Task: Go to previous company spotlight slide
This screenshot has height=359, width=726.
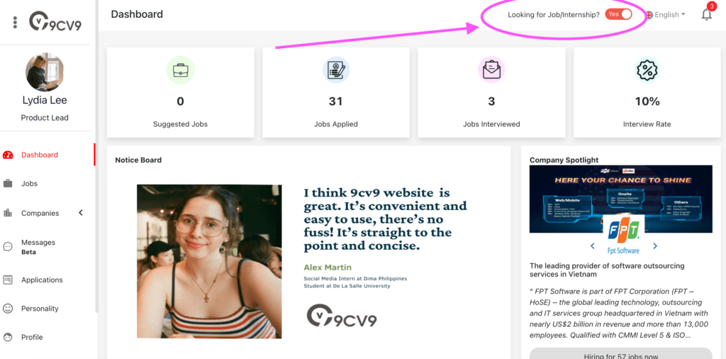Action: tap(593, 246)
